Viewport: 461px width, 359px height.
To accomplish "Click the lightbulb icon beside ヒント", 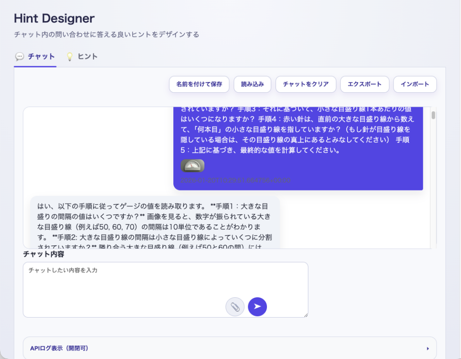I will coord(70,57).
